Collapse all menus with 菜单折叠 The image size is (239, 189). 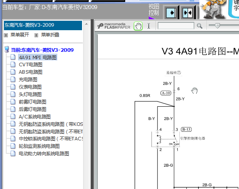click(x=48, y=35)
